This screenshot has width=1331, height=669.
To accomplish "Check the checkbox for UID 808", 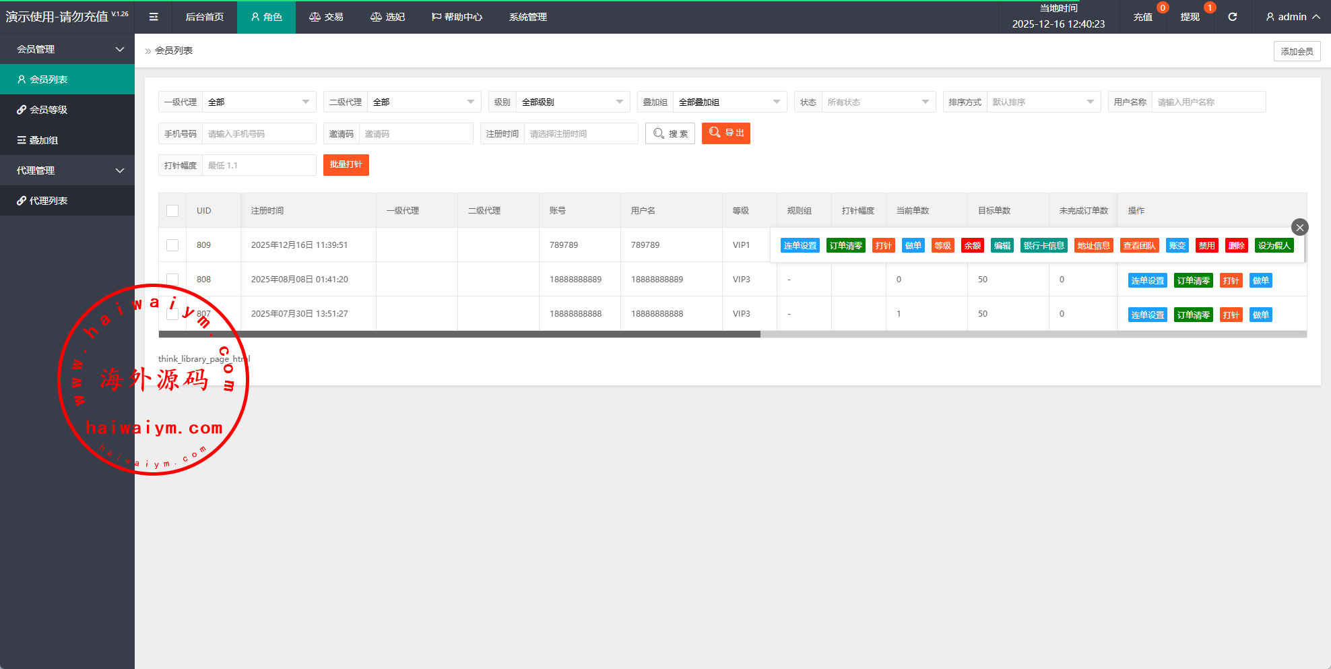I will (172, 279).
